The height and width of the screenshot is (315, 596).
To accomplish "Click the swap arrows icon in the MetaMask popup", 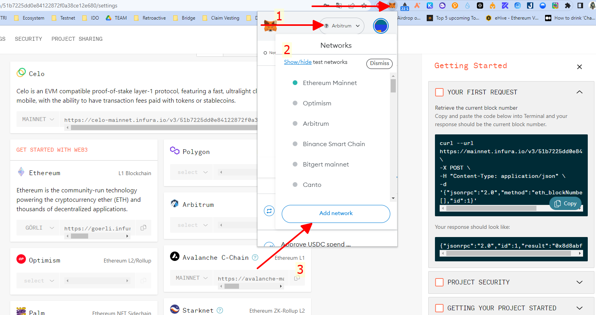I will 269,211.
